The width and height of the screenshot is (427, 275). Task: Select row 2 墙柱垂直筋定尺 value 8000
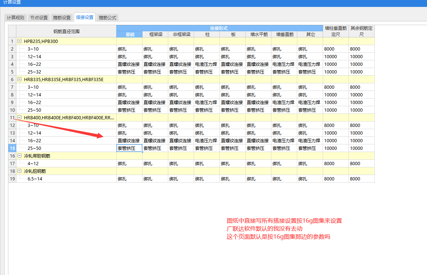336,49
